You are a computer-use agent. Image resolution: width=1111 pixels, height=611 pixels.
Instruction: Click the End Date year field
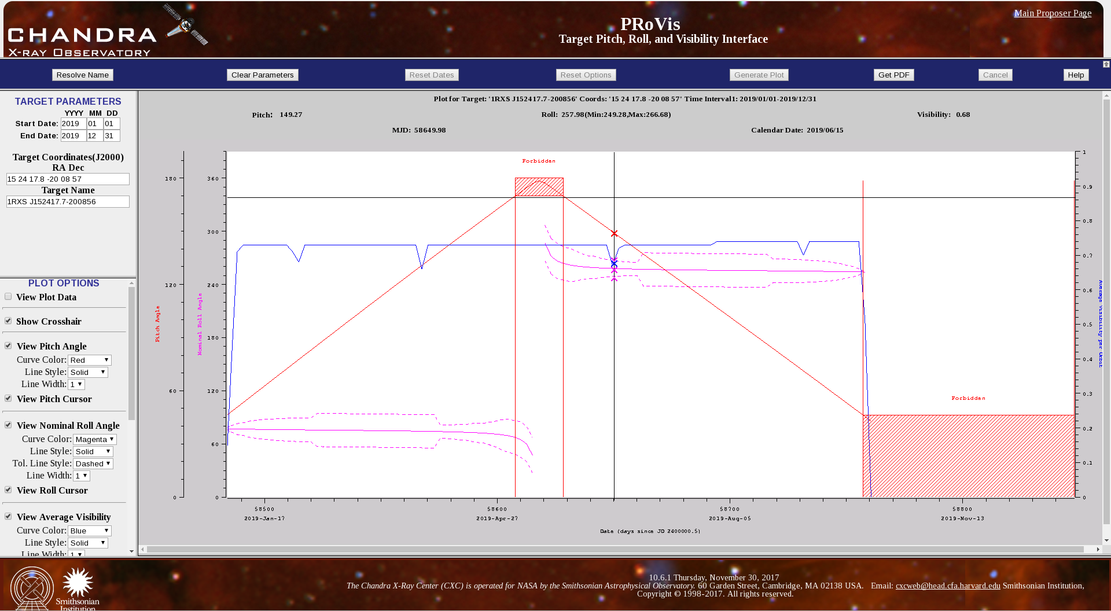pos(73,135)
